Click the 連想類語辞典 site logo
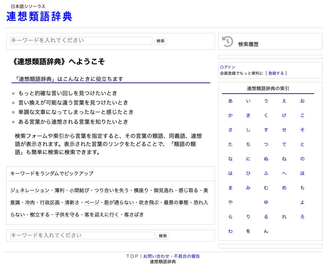This screenshot has height=268, width=330. [x=39, y=17]
